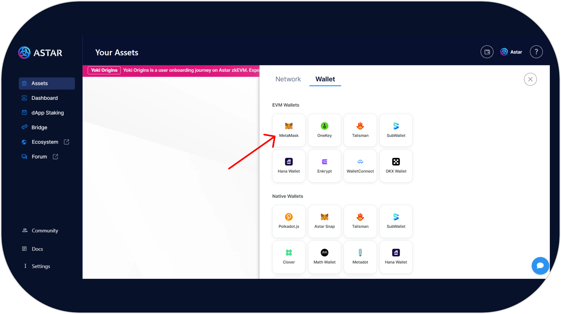This screenshot has width=561, height=314.
Task: Open the Wallet tab
Action: pyautogui.click(x=325, y=79)
